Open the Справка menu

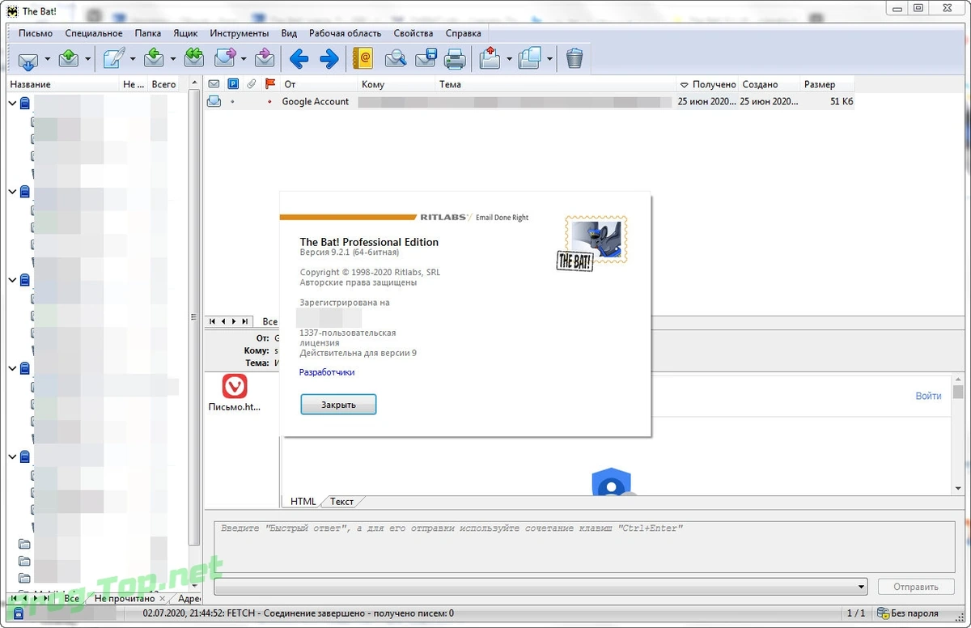point(463,33)
